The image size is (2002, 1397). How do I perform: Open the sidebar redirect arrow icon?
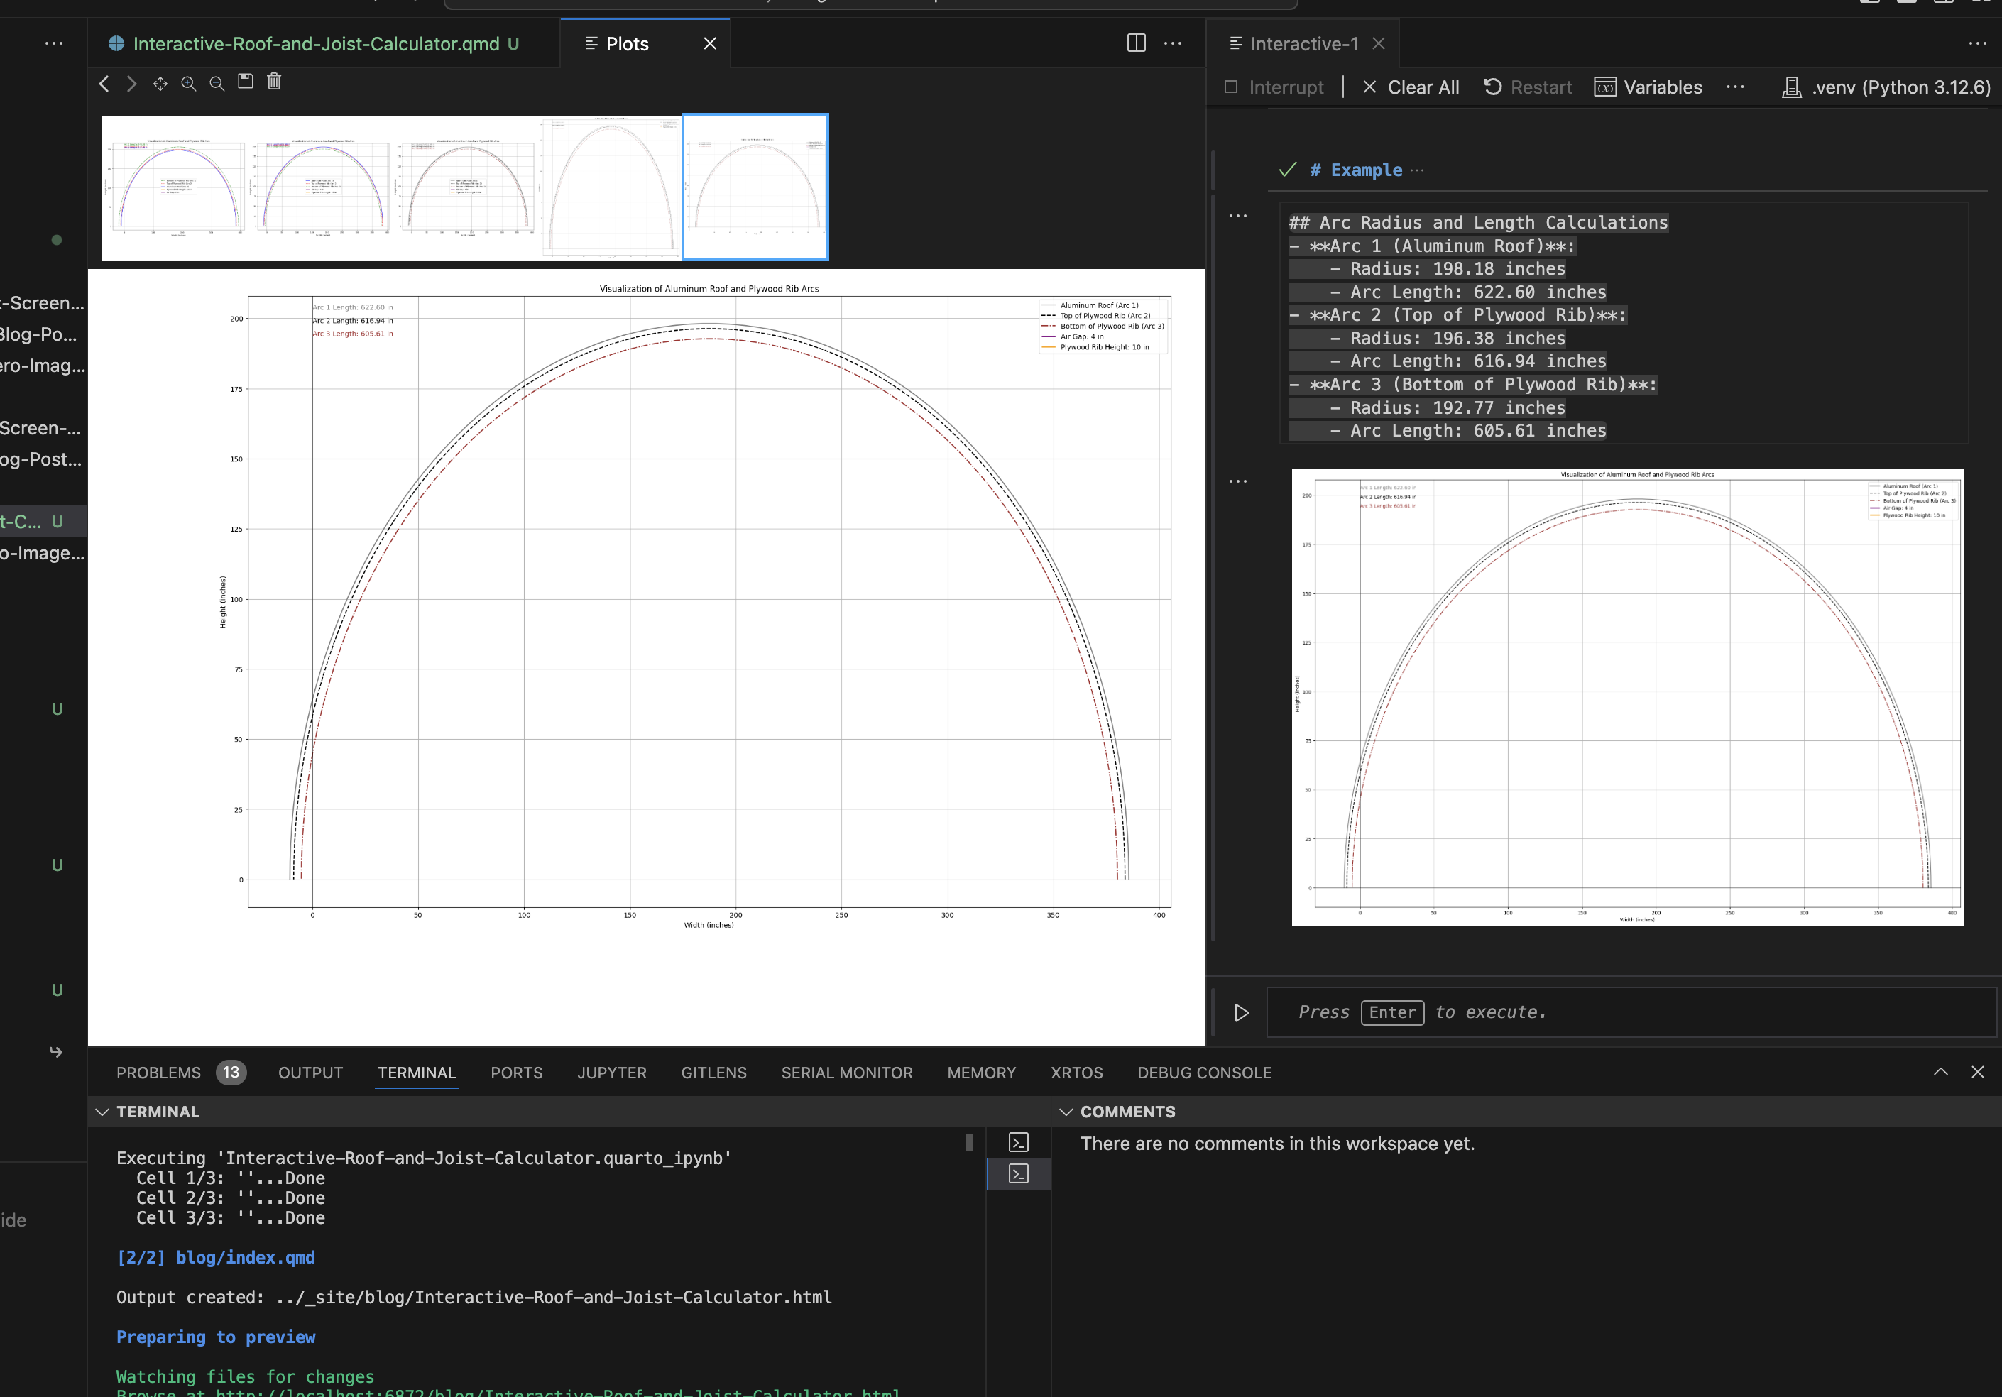click(56, 1052)
